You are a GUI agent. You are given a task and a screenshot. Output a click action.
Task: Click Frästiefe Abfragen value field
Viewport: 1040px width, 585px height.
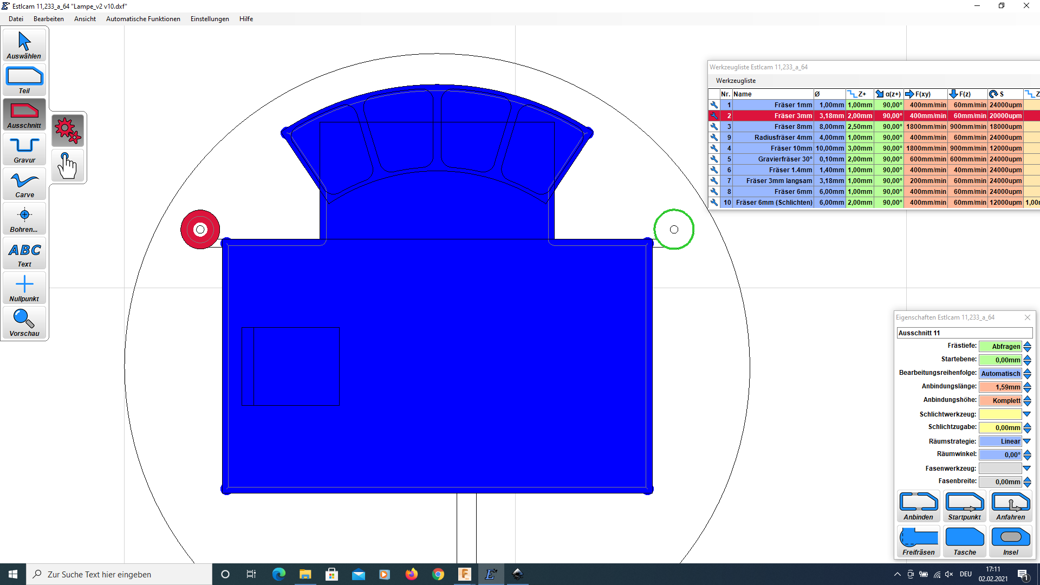tap(1000, 347)
